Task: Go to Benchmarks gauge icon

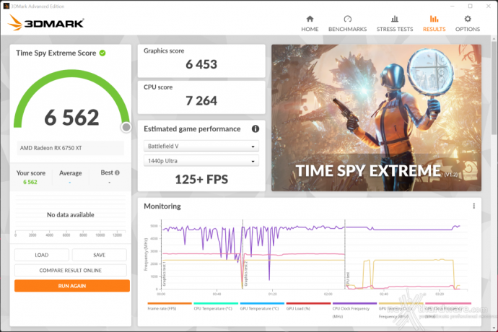Action: 347,19
